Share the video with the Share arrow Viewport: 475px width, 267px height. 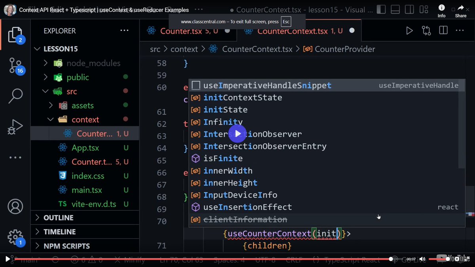(x=460, y=11)
